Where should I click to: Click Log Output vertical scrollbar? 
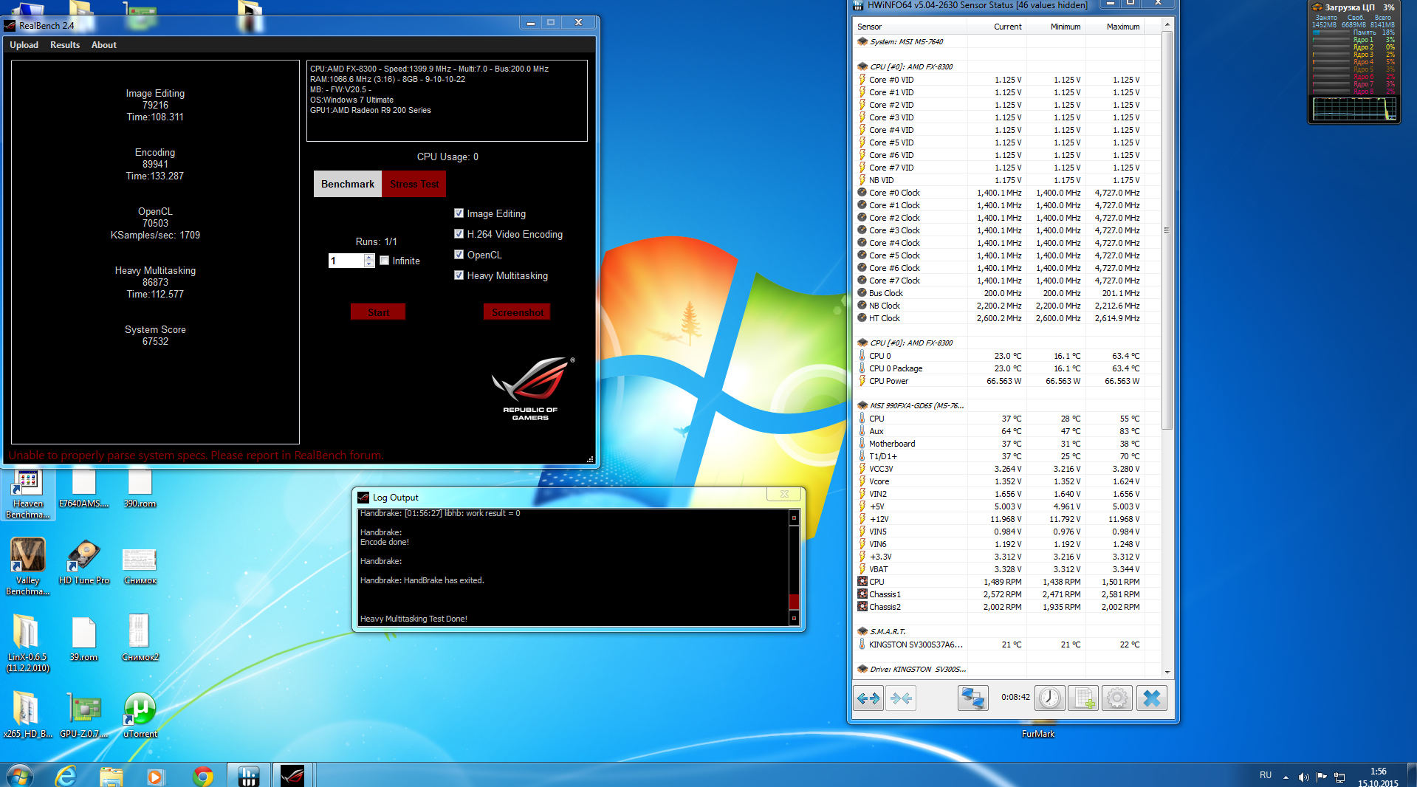tap(795, 568)
